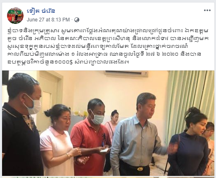Click the globe public privacy icon

77,20
